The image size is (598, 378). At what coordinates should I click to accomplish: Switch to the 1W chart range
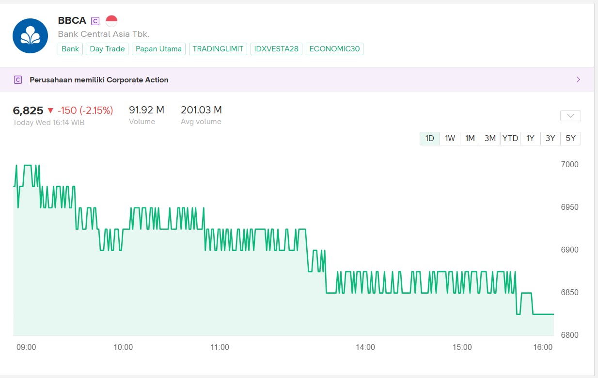[450, 138]
